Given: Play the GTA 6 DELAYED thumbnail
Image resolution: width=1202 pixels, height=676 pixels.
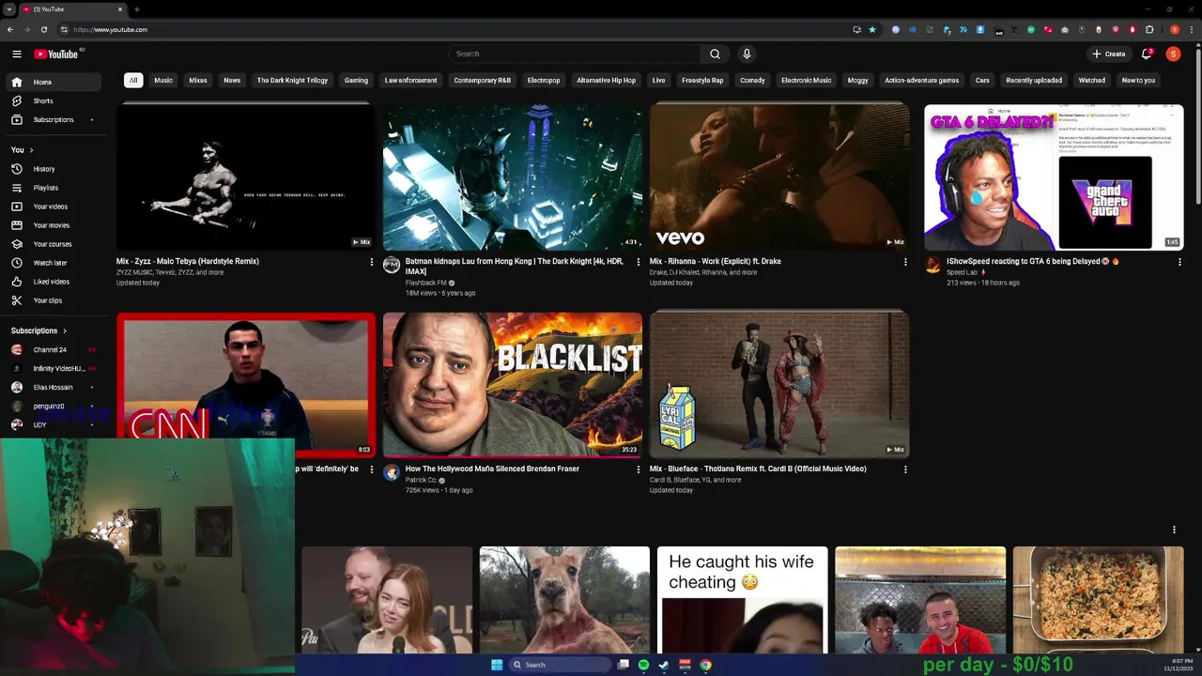Looking at the screenshot, I should (x=1054, y=177).
